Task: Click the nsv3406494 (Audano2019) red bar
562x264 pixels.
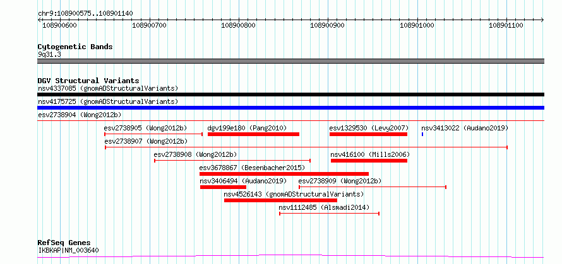Action: 224,187
